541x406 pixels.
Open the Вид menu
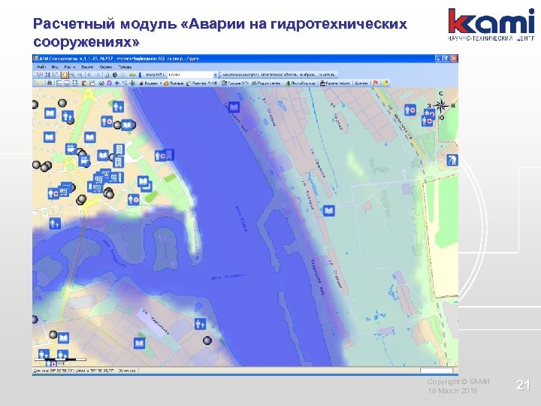55,67
